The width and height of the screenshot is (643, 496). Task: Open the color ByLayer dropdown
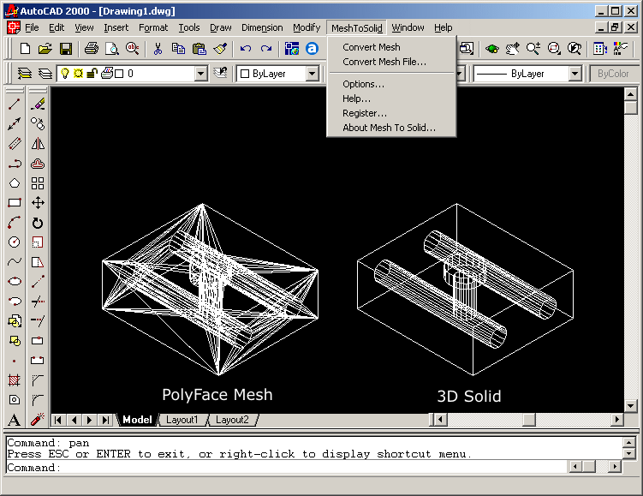click(x=313, y=75)
